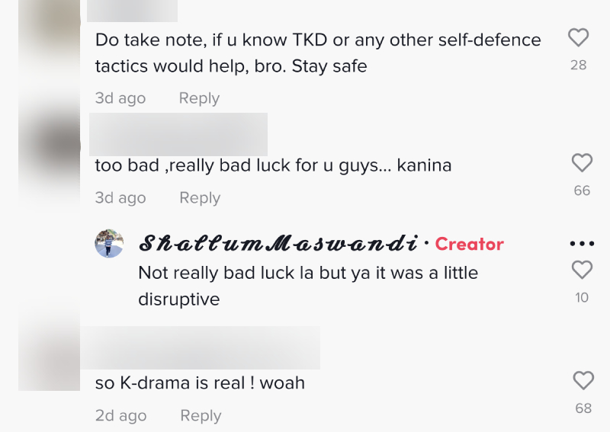Viewport: 610px width, 432px height.
Task: Open three-dot options on creator's reply
Action: point(582,244)
